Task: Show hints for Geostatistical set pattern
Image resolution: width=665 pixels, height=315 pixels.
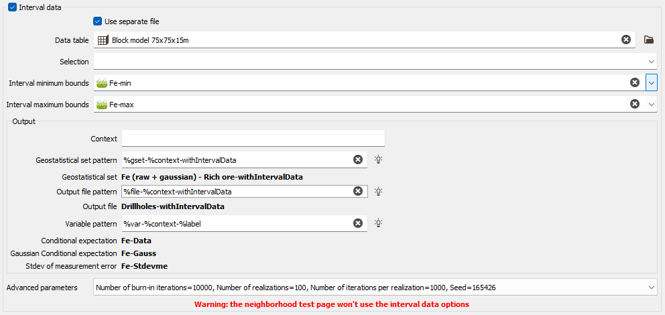Action: (x=378, y=160)
